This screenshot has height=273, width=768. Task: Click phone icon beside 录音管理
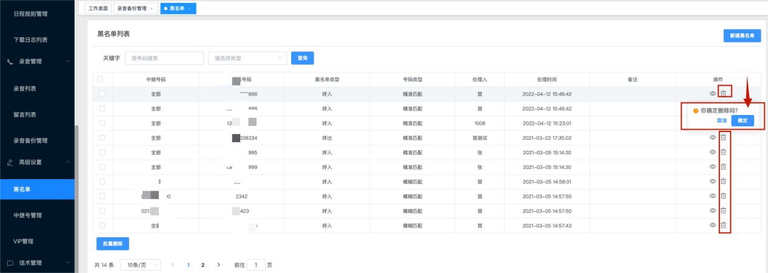10,62
